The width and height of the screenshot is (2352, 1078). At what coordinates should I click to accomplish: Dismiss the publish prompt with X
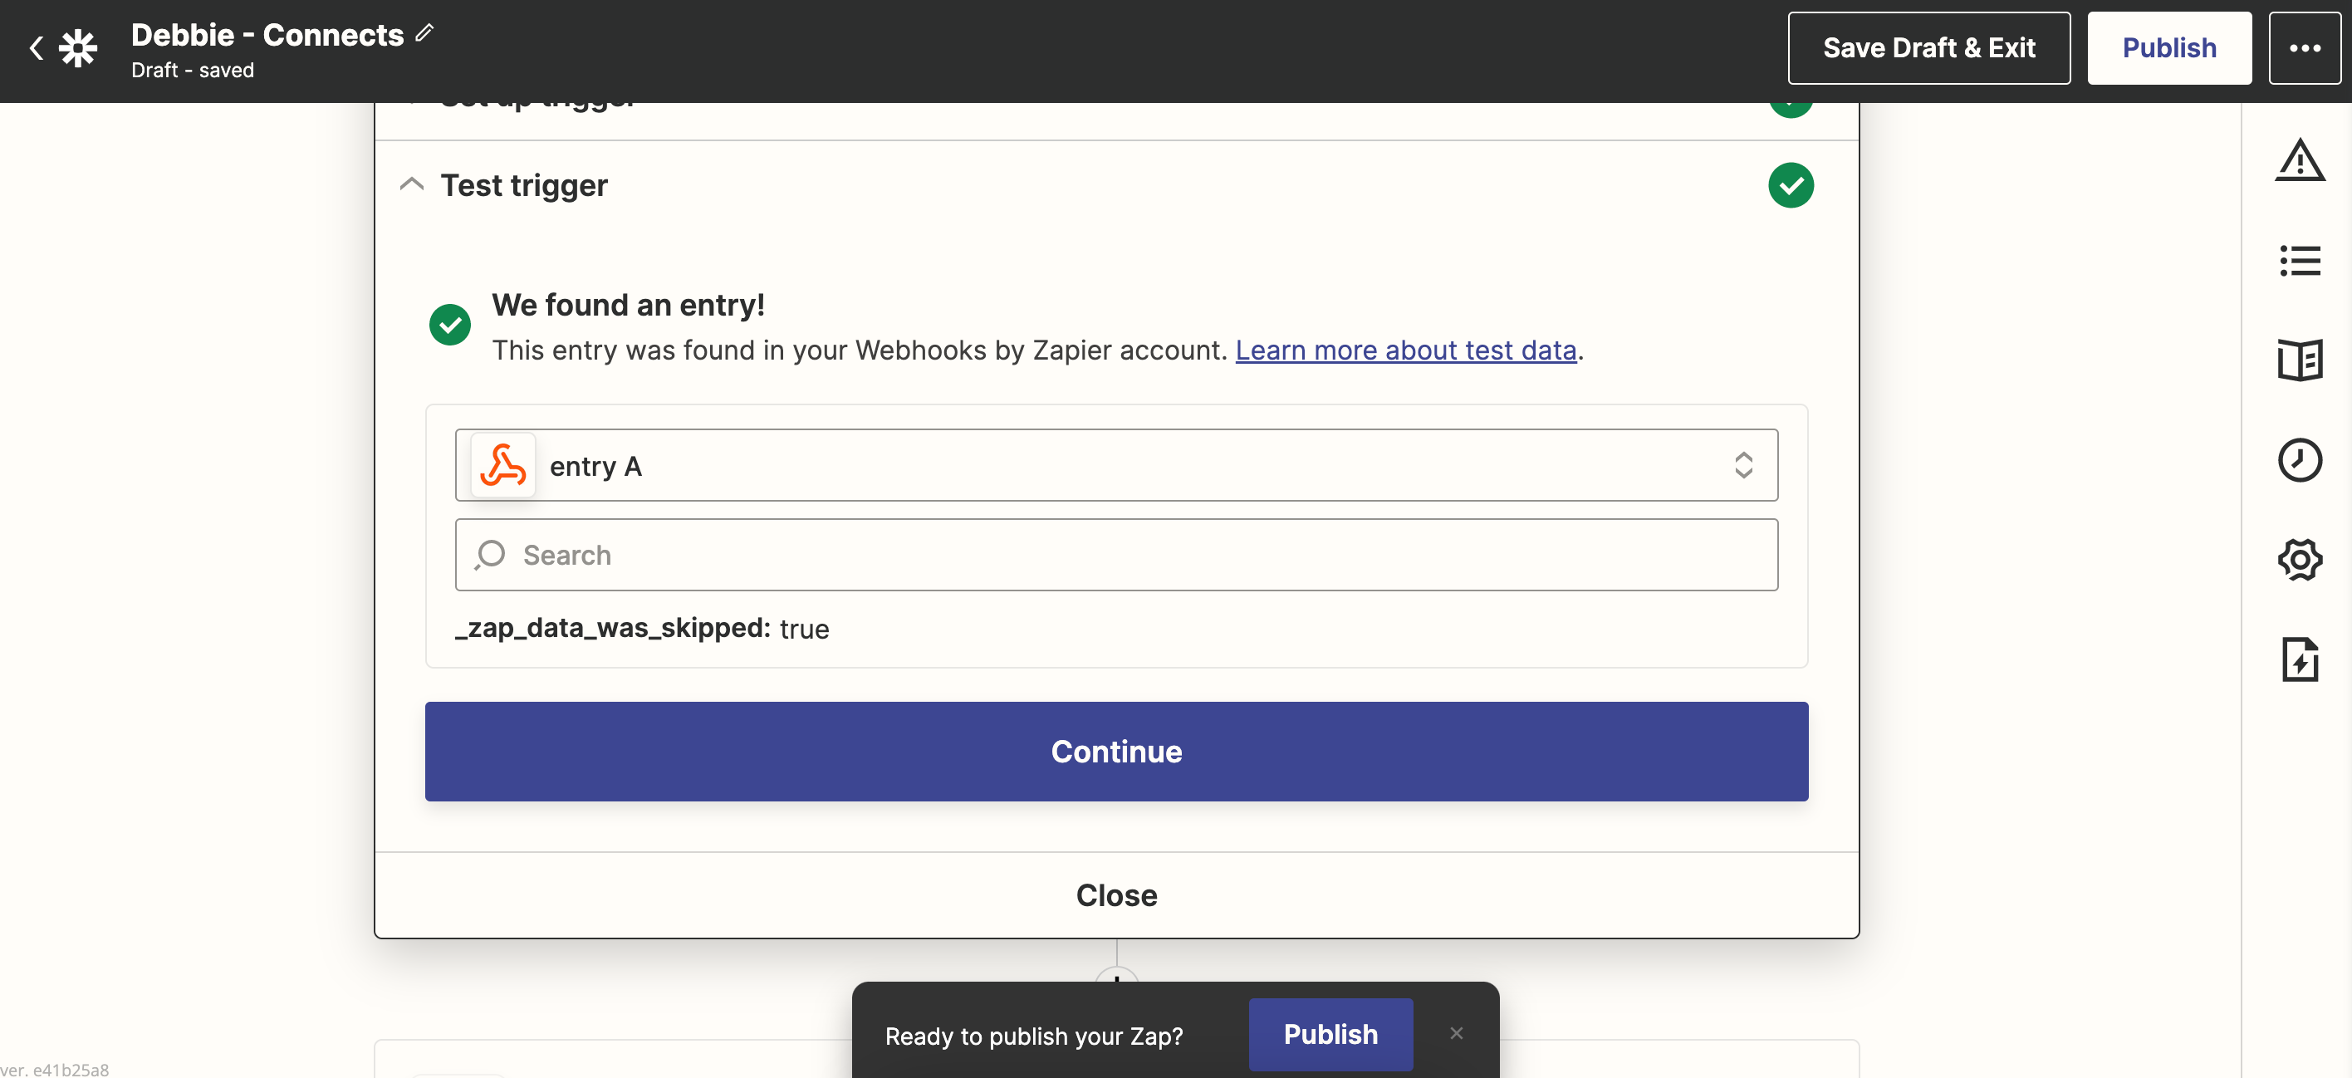(1457, 1034)
